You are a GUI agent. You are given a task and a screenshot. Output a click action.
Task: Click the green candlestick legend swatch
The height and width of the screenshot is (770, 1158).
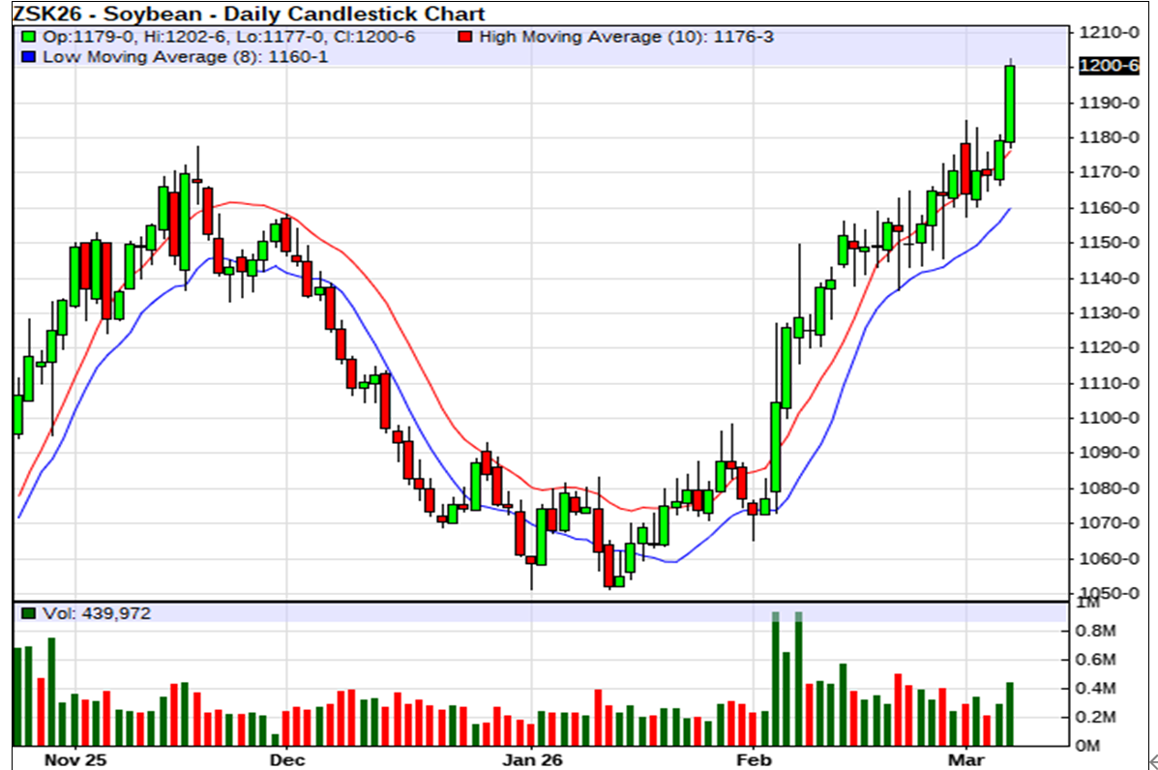[27, 37]
